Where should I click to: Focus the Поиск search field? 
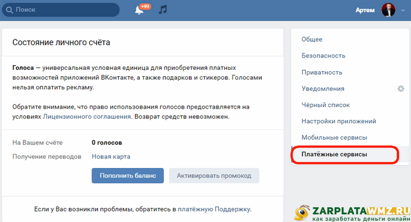[x=61, y=10]
